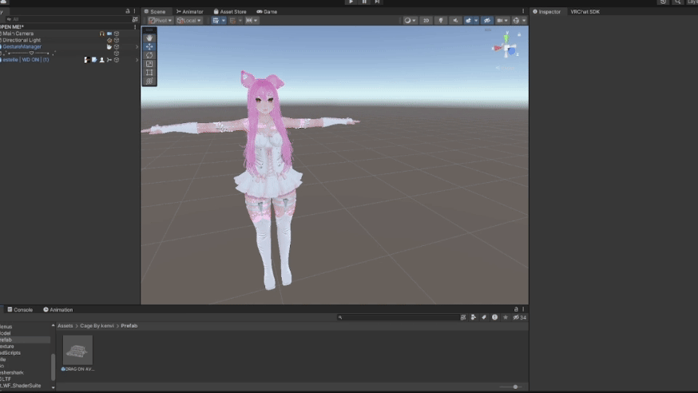Click the Step frame button
698x393 pixels.
(x=377, y=2)
